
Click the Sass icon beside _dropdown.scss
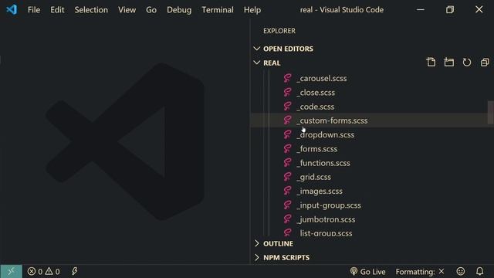(x=287, y=134)
